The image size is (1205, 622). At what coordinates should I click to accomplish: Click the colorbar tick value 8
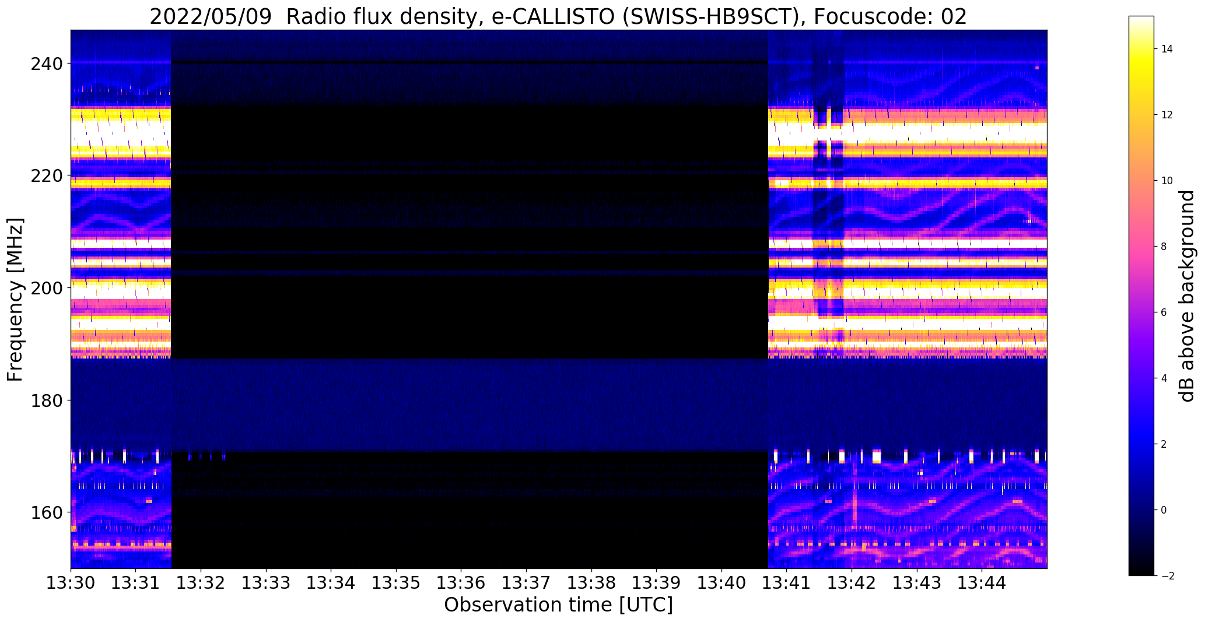point(1164,247)
